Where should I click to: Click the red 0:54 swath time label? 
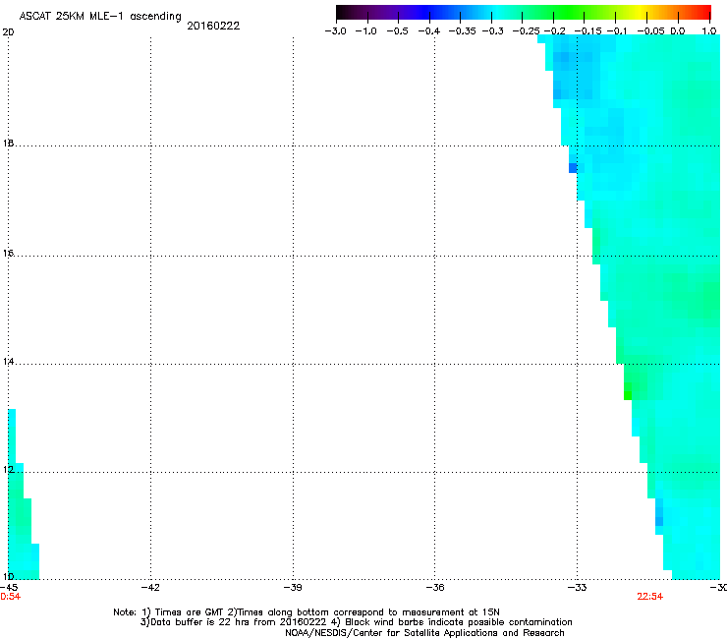click(x=10, y=597)
